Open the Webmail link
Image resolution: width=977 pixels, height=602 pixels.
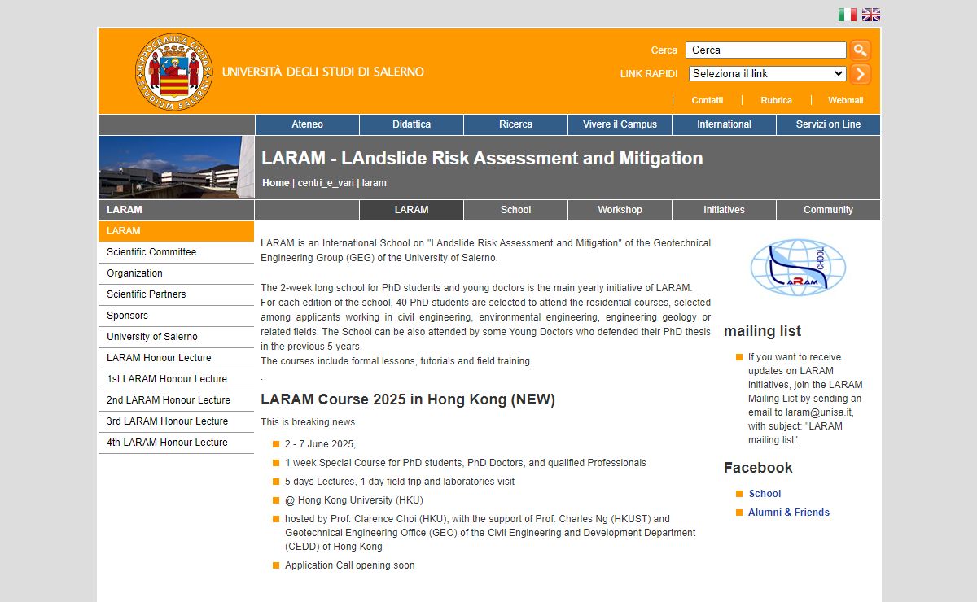(845, 100)
